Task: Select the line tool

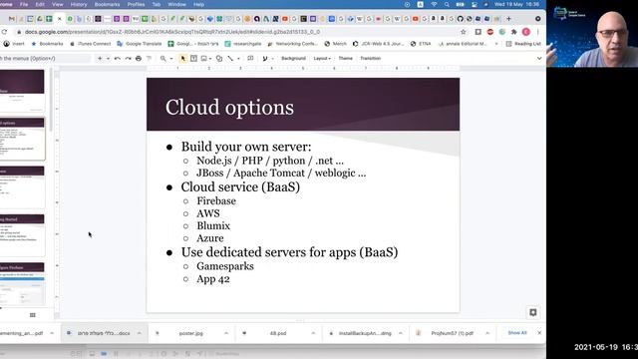Action: tap(230, 59)
